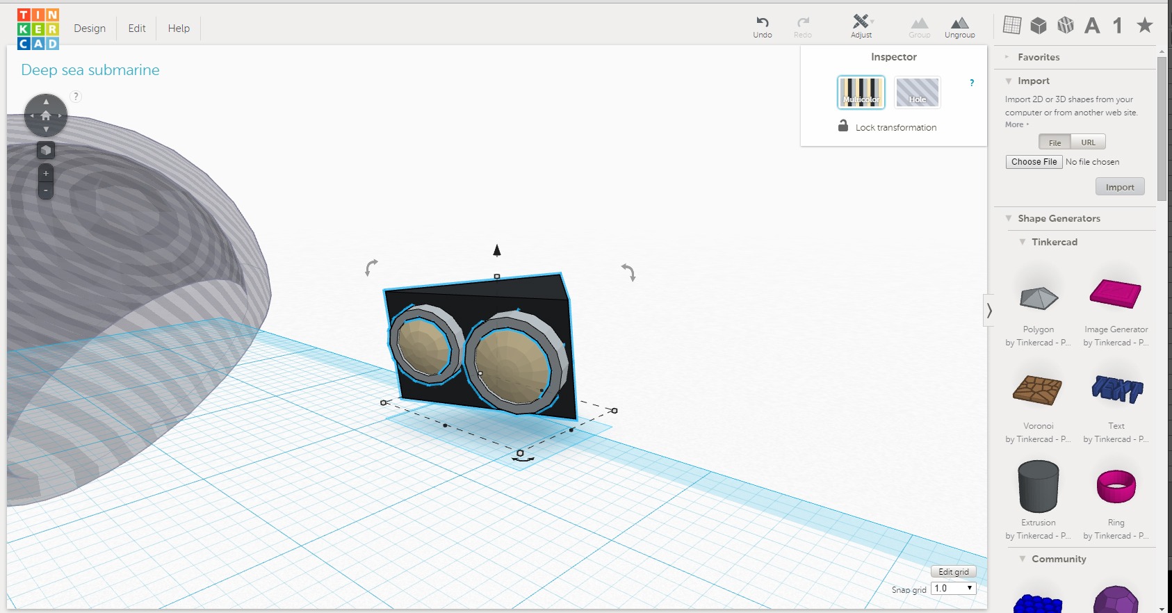The image size is (1172, 613).
Task: Rotate view down with navigation arrow
Action: pos(46,129)
